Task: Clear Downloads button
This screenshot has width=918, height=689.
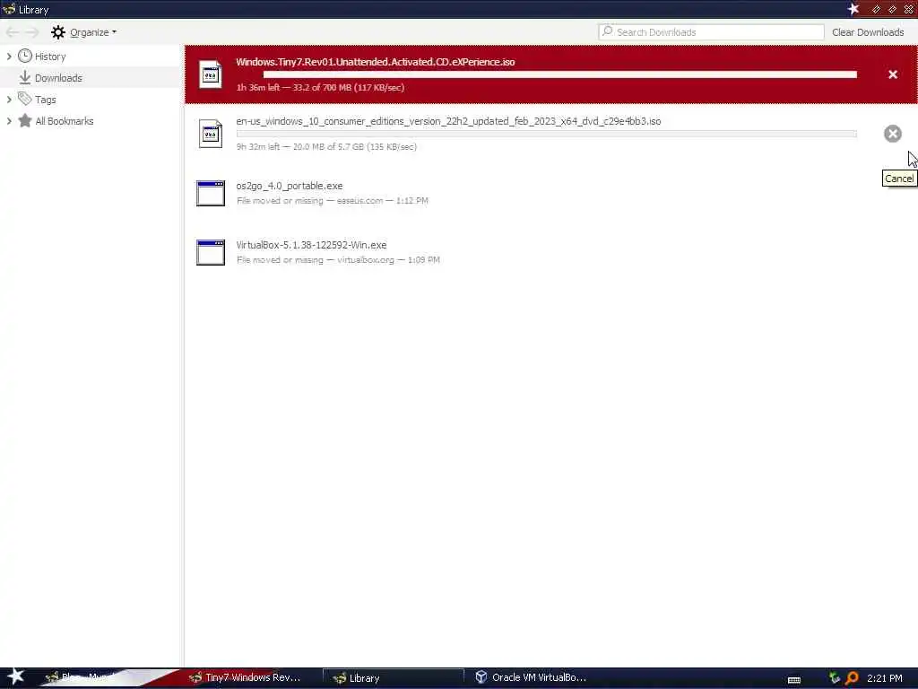Action: 868,32
